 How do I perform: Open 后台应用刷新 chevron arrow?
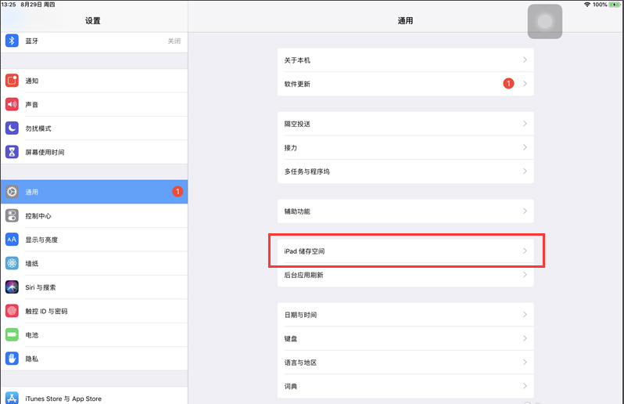[525, 275]
